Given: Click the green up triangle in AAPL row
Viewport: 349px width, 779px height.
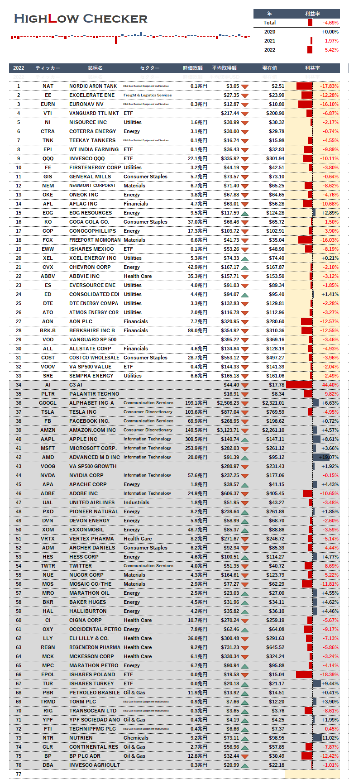Looking at the screenshot, I should point(245,440).
